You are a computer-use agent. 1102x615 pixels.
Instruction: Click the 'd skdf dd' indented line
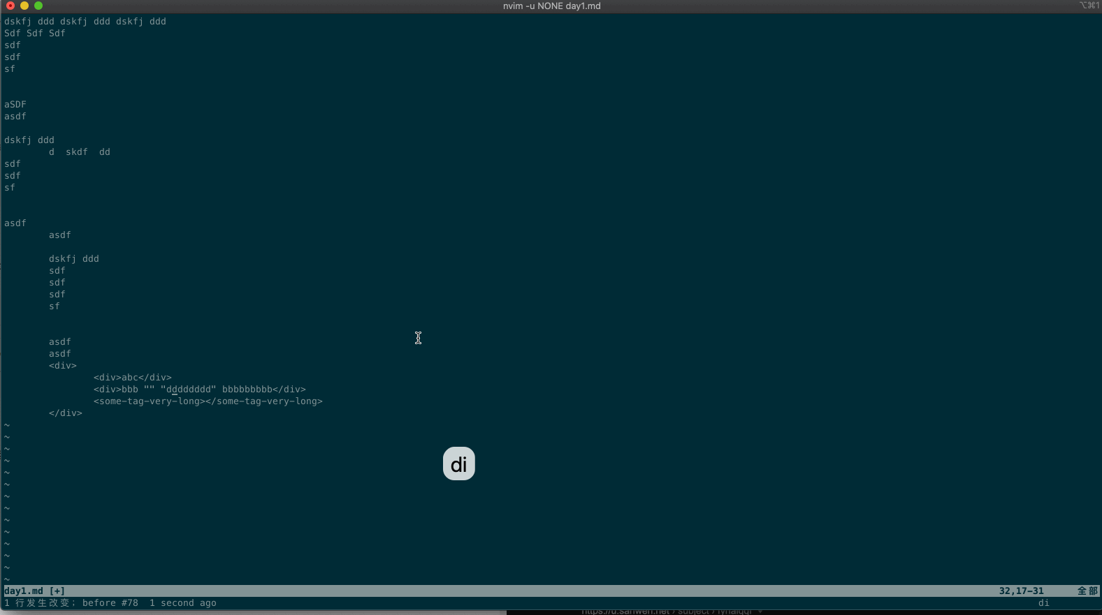coord(80,151)
